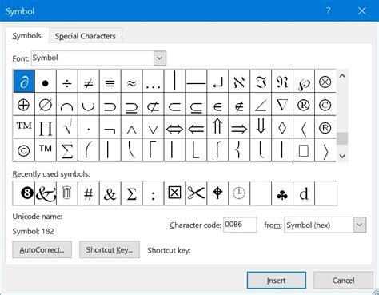Select the square root symbol

pos(67,127)
